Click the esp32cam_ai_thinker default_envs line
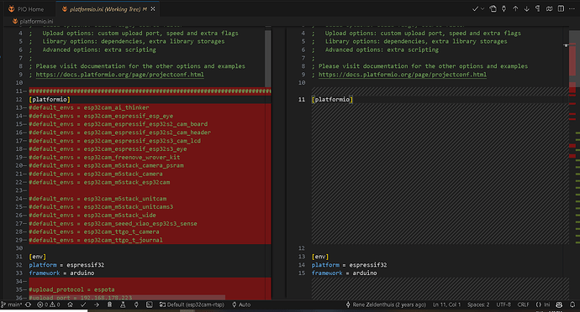This screenshot has height=312, width=580. [x=89, y=107]
